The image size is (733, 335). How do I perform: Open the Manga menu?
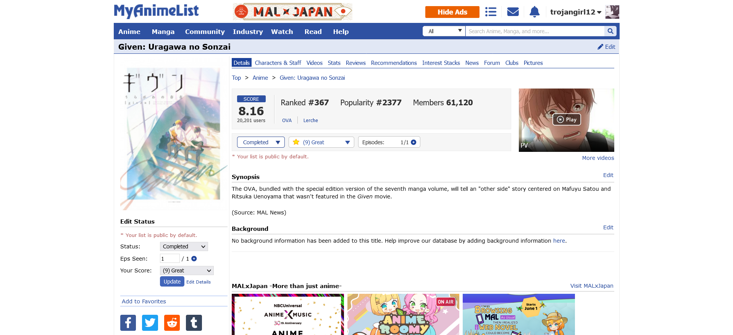click(x=163, y=32)
